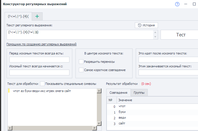Enable Разрешить переносы checkbox

click(81, 62)
